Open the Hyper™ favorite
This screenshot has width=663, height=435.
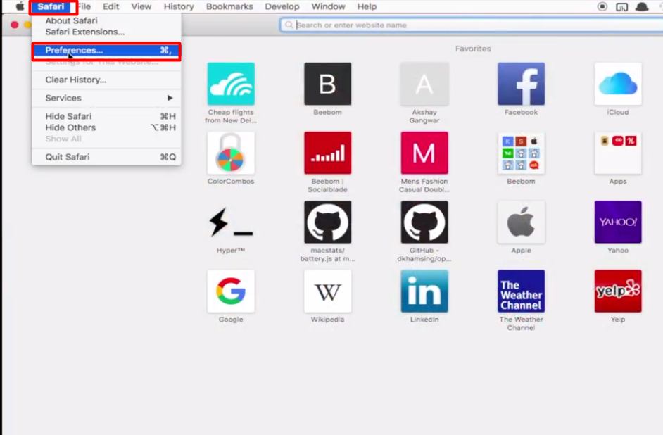coord(231,222)
